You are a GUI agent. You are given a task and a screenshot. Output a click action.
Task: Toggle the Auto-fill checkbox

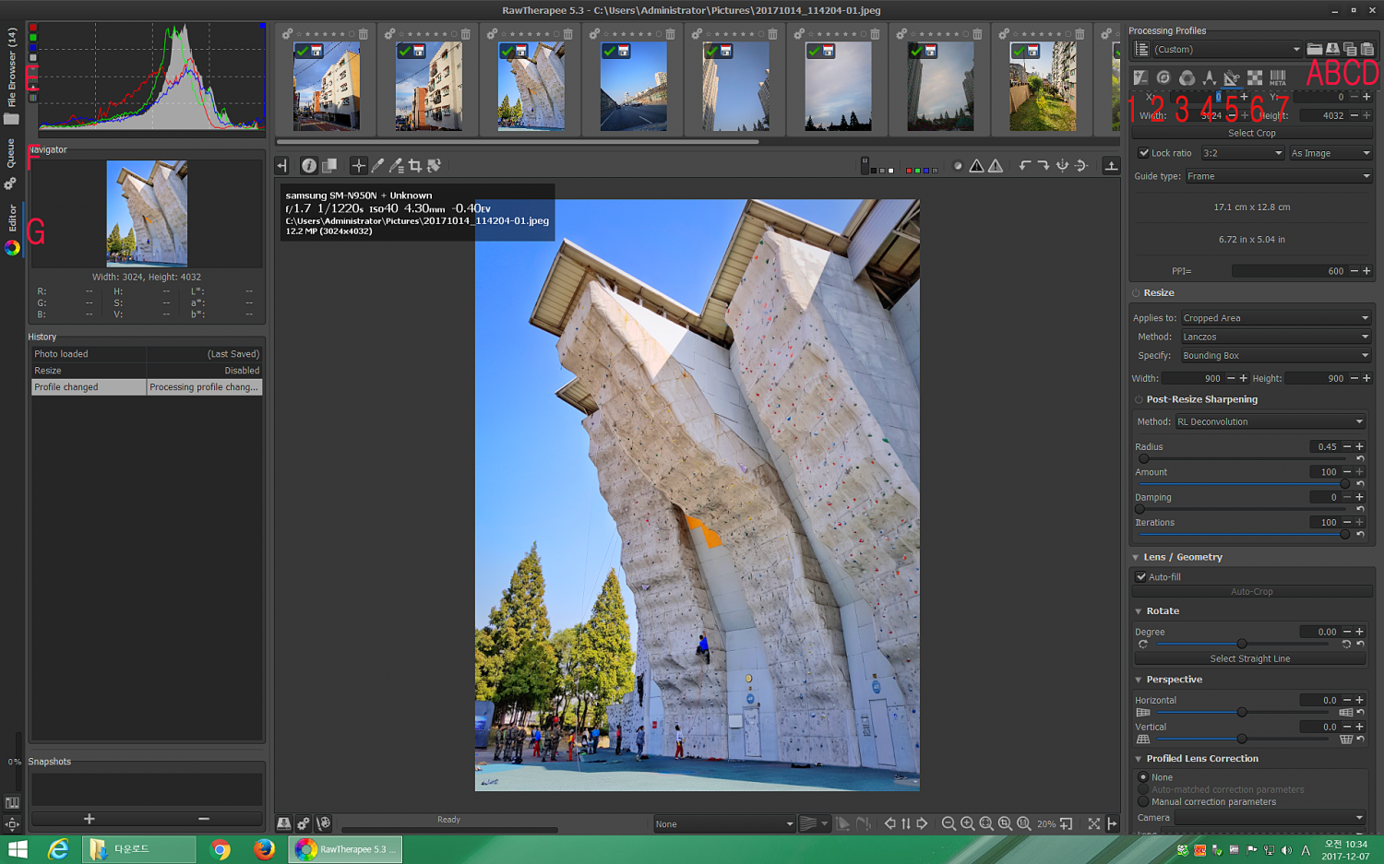[1141, 577]
